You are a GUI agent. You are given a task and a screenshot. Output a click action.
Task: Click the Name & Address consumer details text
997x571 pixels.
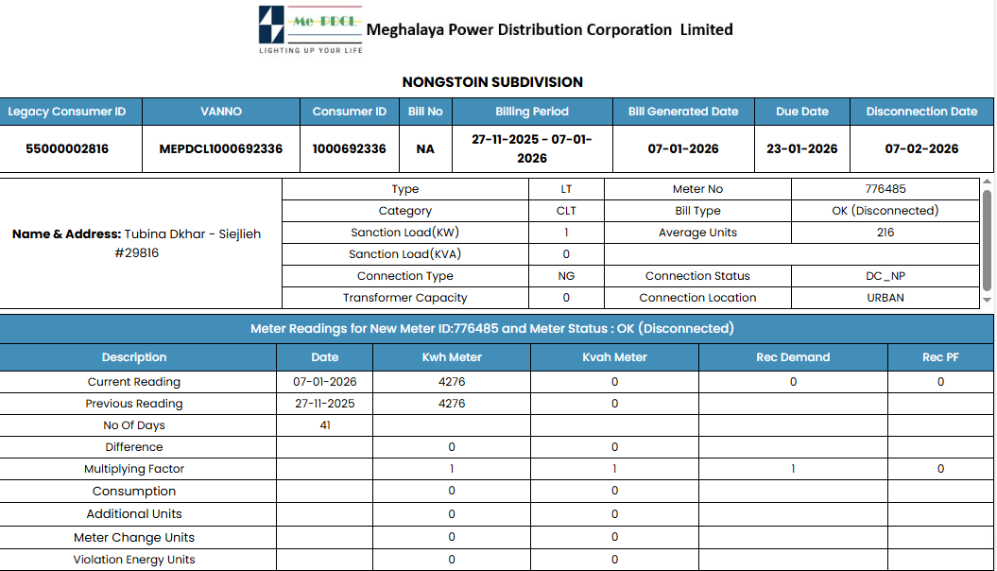click(137, 243)
